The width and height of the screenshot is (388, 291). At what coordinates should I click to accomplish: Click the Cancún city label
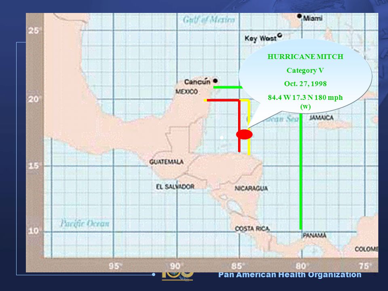point(197,82)
